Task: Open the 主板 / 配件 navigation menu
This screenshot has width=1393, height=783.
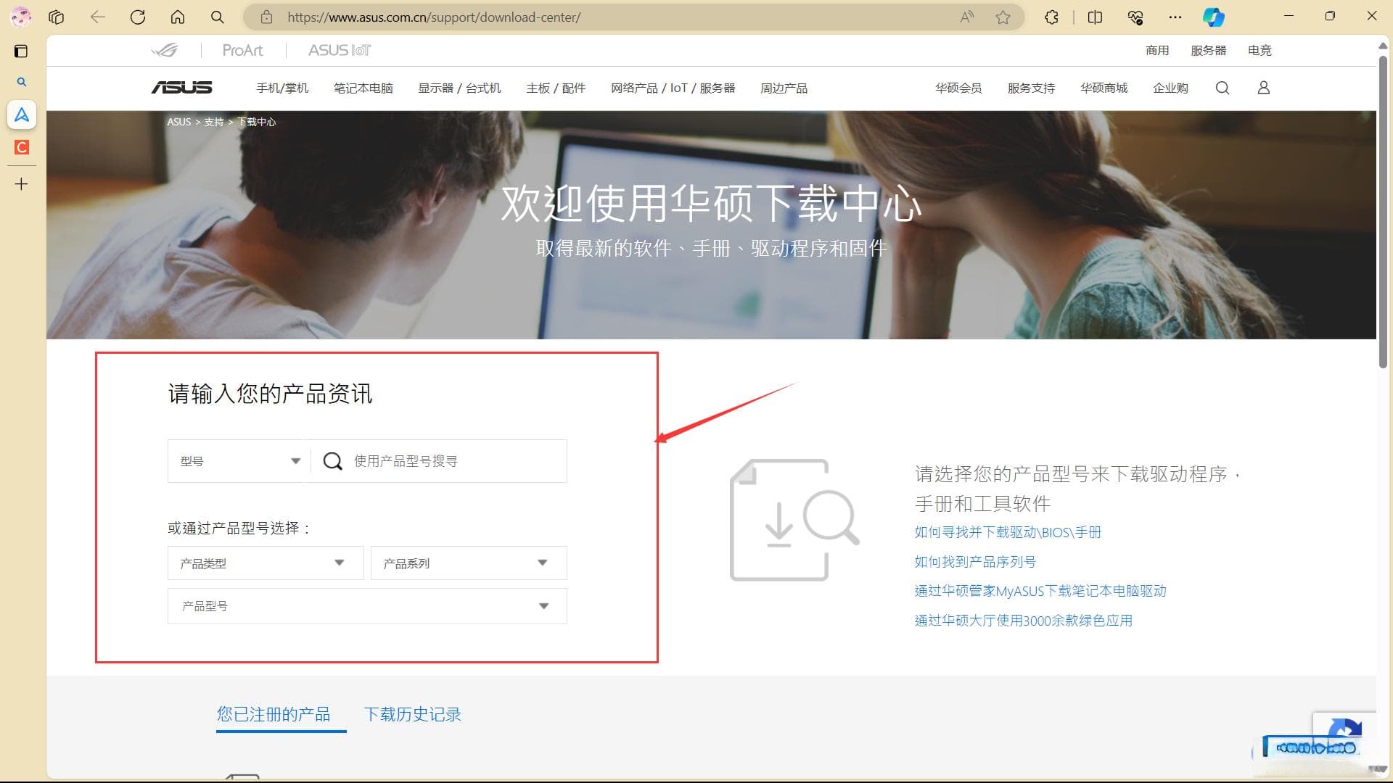Action: pos(556,88)
